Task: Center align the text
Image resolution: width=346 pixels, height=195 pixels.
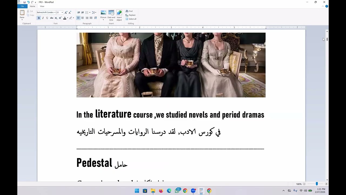Action: [x=82, y=18]
